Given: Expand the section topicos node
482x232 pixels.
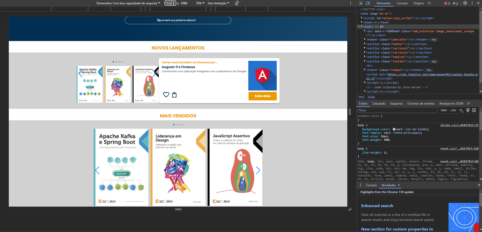Looking at the screenshot, I should point(365,57).
